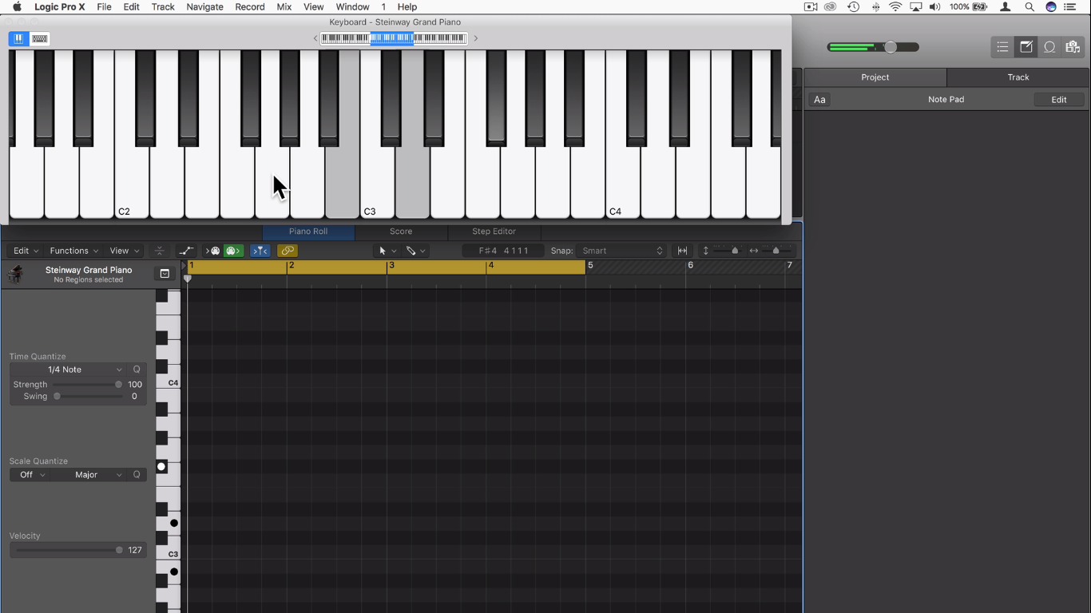Click the Time Machine menu bar icon

click(853, 7)
